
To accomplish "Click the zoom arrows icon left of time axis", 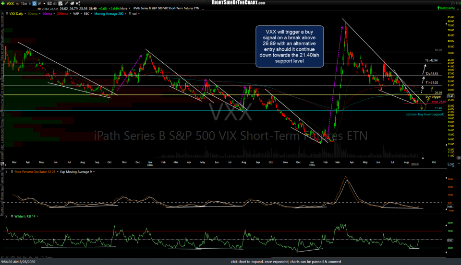I will (2, 164).
